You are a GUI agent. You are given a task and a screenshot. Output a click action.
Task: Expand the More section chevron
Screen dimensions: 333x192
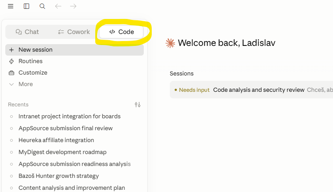pos(11,84)
